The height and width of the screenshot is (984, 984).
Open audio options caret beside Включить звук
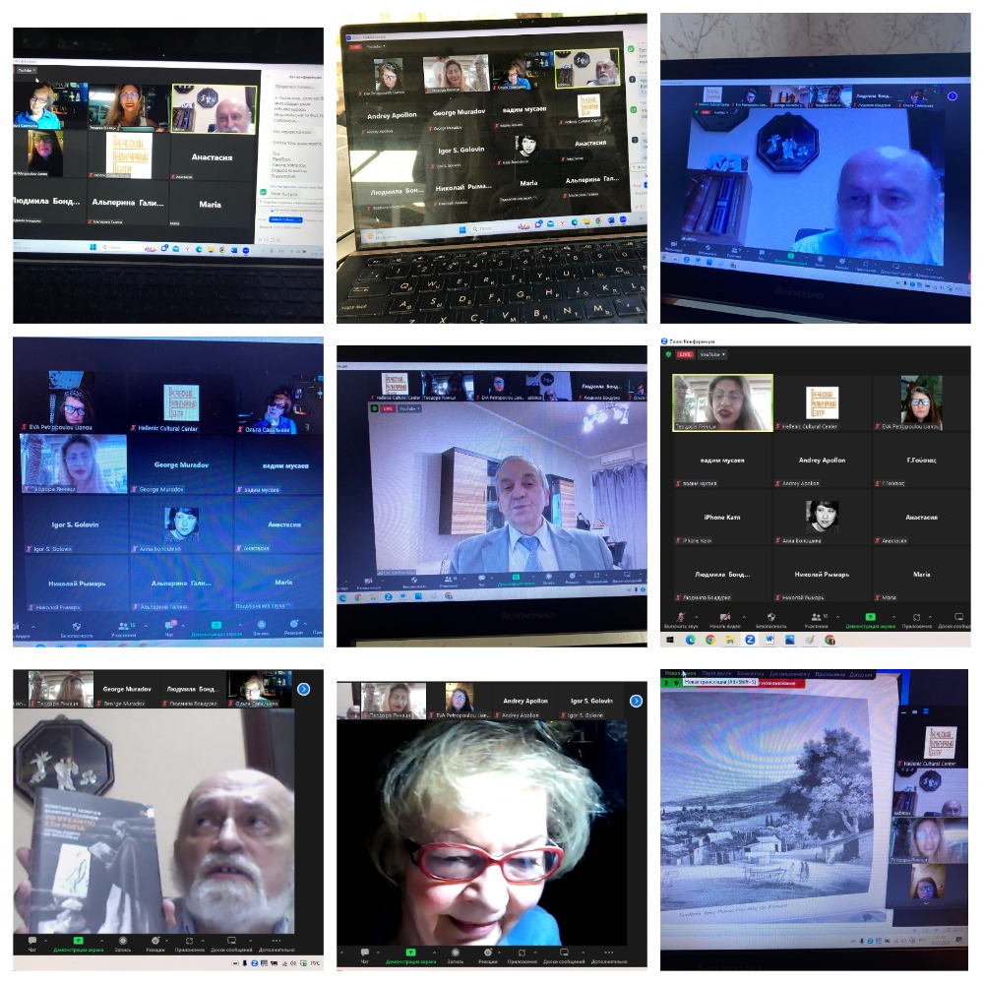pos(697,617)
